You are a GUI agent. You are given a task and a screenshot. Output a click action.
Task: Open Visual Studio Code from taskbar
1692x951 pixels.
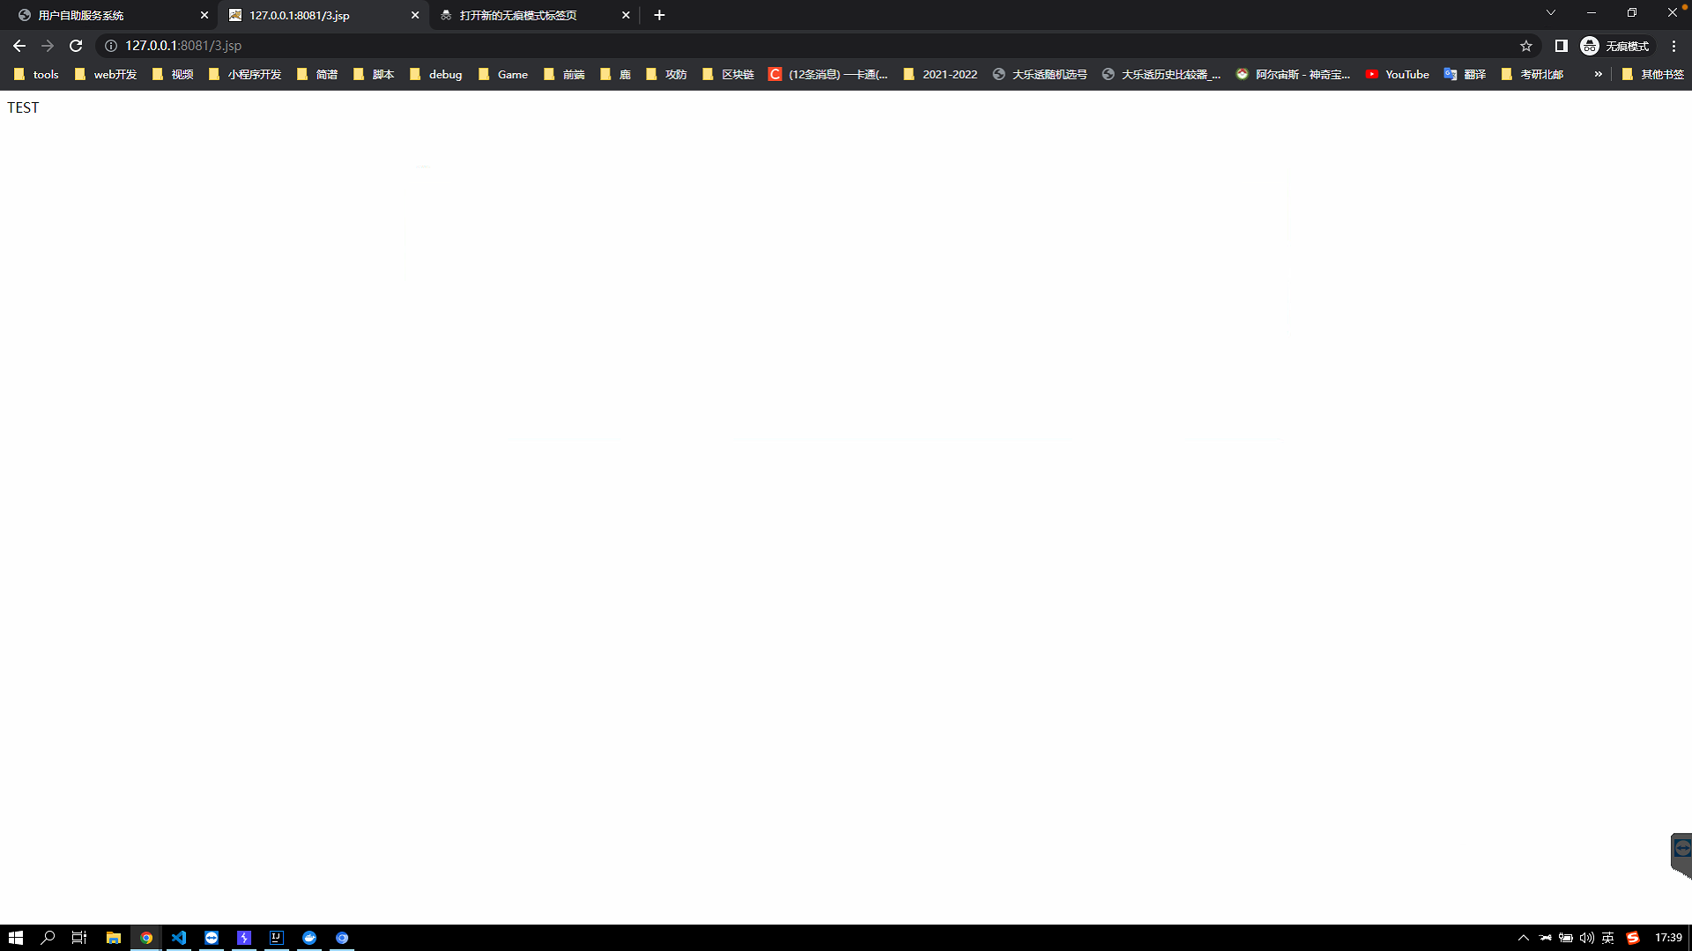[x=179, y=938]
